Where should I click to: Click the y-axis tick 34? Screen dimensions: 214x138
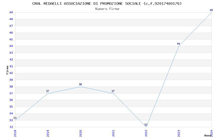click(11, 113)
